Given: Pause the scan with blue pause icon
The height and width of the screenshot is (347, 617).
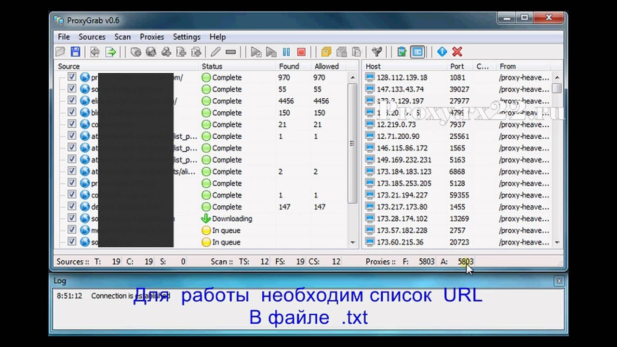Looking at the screenshot, I should click(286, 52).
